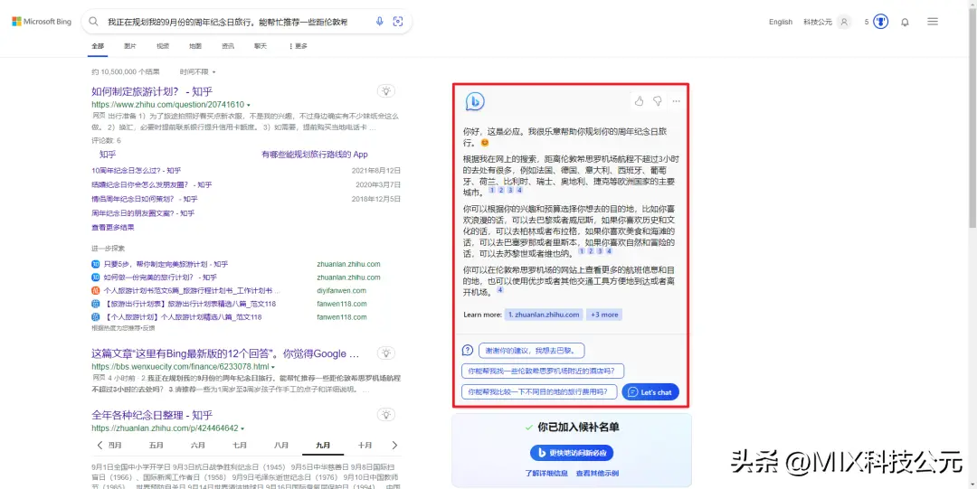Open the rewards trophy icon
This screenshot has height=489, width=977.
pos(880,22)
